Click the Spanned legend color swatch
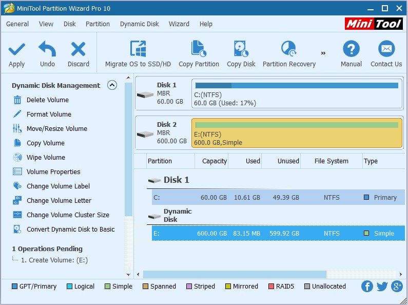Screen dimensions: 408x305 pos(145,287)
